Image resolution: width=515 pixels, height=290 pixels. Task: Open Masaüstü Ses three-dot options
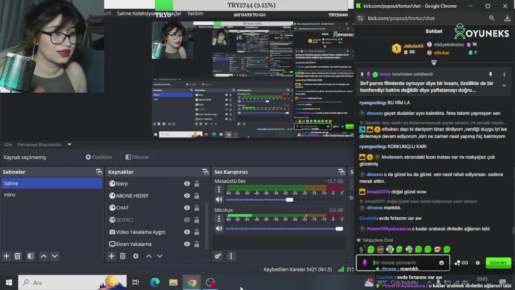click(x=219, y=190)
